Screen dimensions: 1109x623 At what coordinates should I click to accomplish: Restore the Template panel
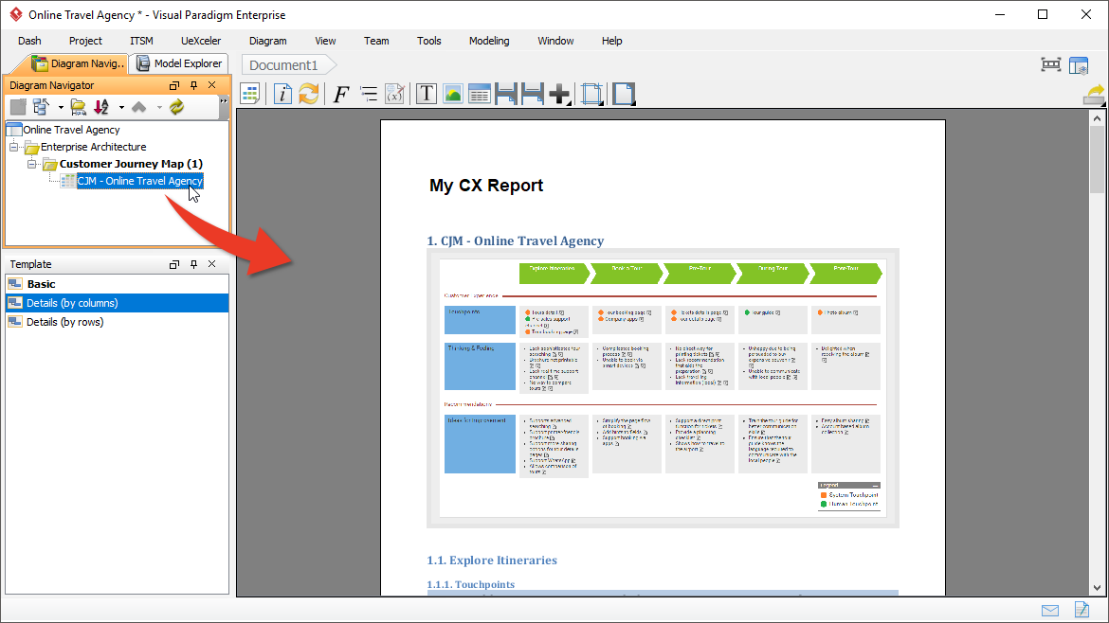coord(174,264)
